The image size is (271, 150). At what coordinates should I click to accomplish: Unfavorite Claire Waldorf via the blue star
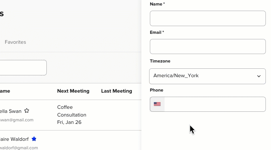(x=34, y=139)
